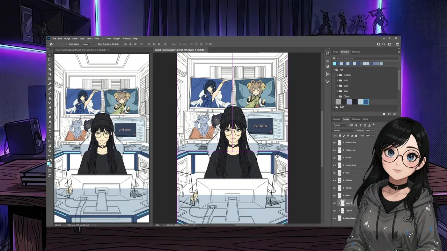The width and height of the screenshot is (447, 251).
Task: Select the Move tool in left toolbar
Action: (50, 55)
